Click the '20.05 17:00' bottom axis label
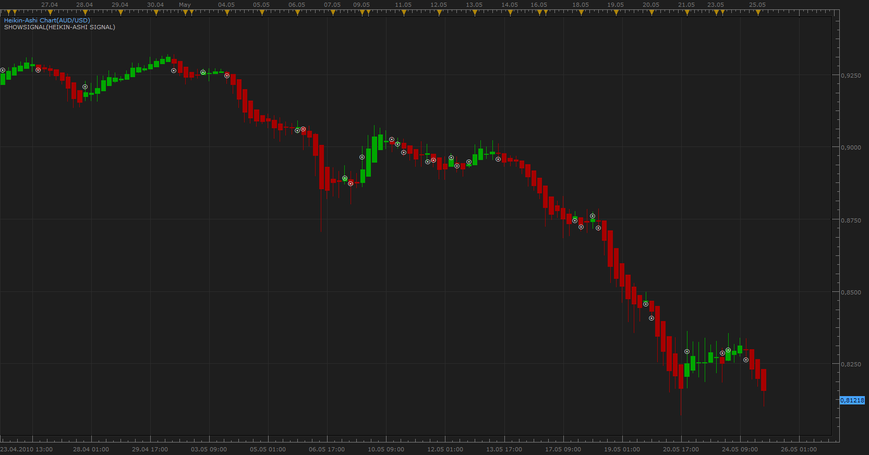 [681, 449]
